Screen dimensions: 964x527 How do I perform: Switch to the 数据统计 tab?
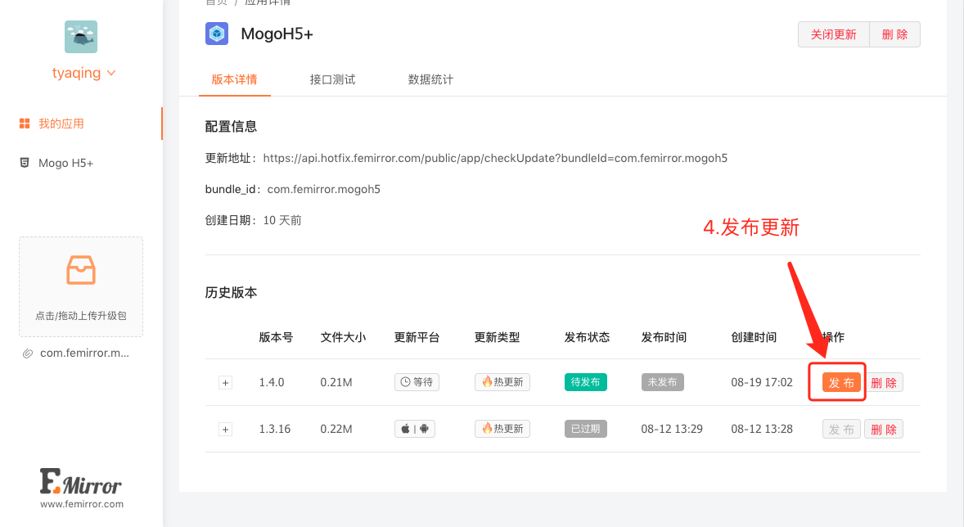click(x=431, y=79)
